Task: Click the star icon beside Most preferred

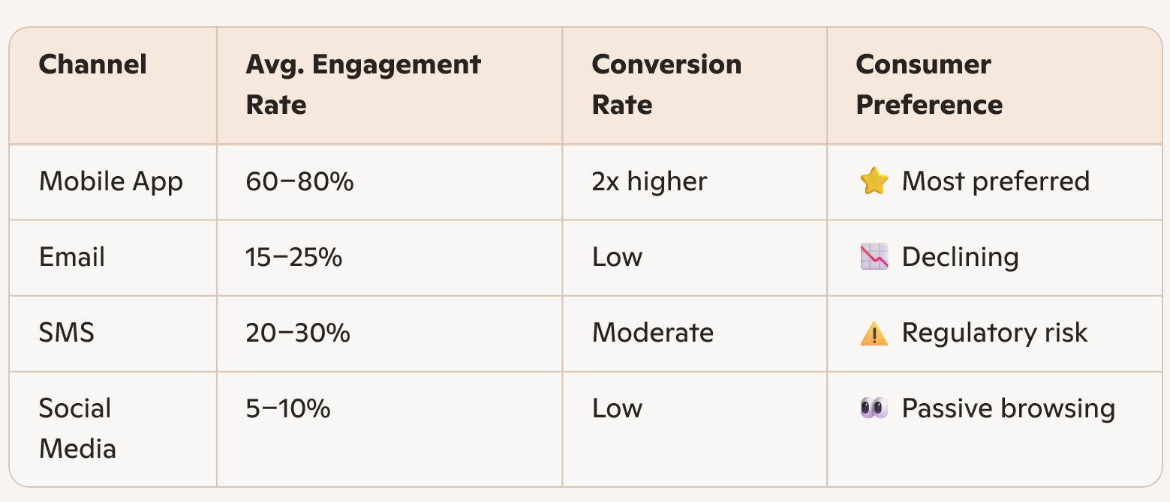Action: tap(874, 182)
